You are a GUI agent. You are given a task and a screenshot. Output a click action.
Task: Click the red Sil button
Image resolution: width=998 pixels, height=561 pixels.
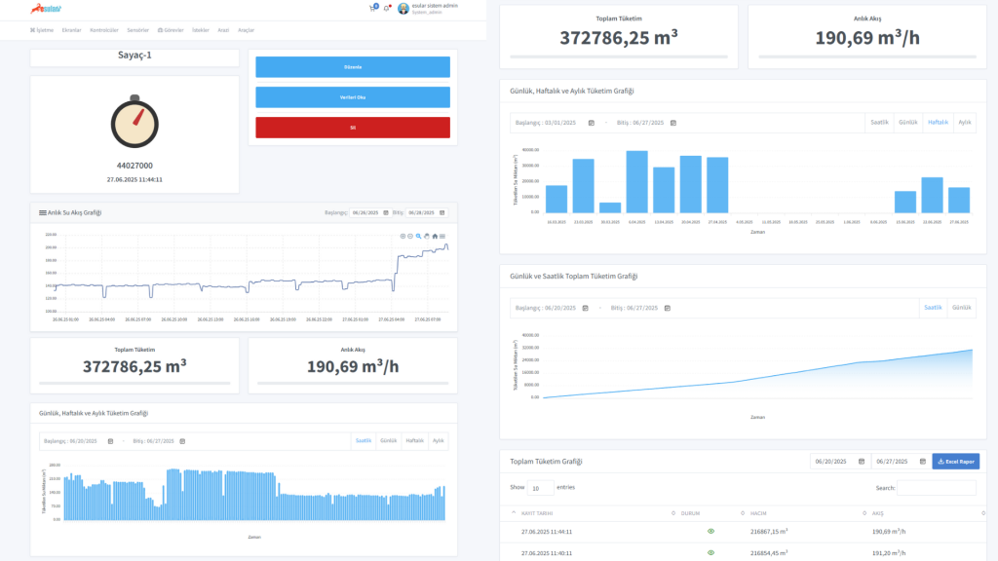click(x=352, y=128)
